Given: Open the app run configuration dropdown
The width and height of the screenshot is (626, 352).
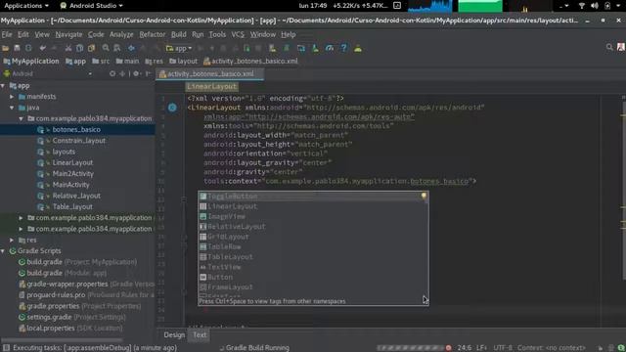Looking at the screenshot, I should 179,48.
